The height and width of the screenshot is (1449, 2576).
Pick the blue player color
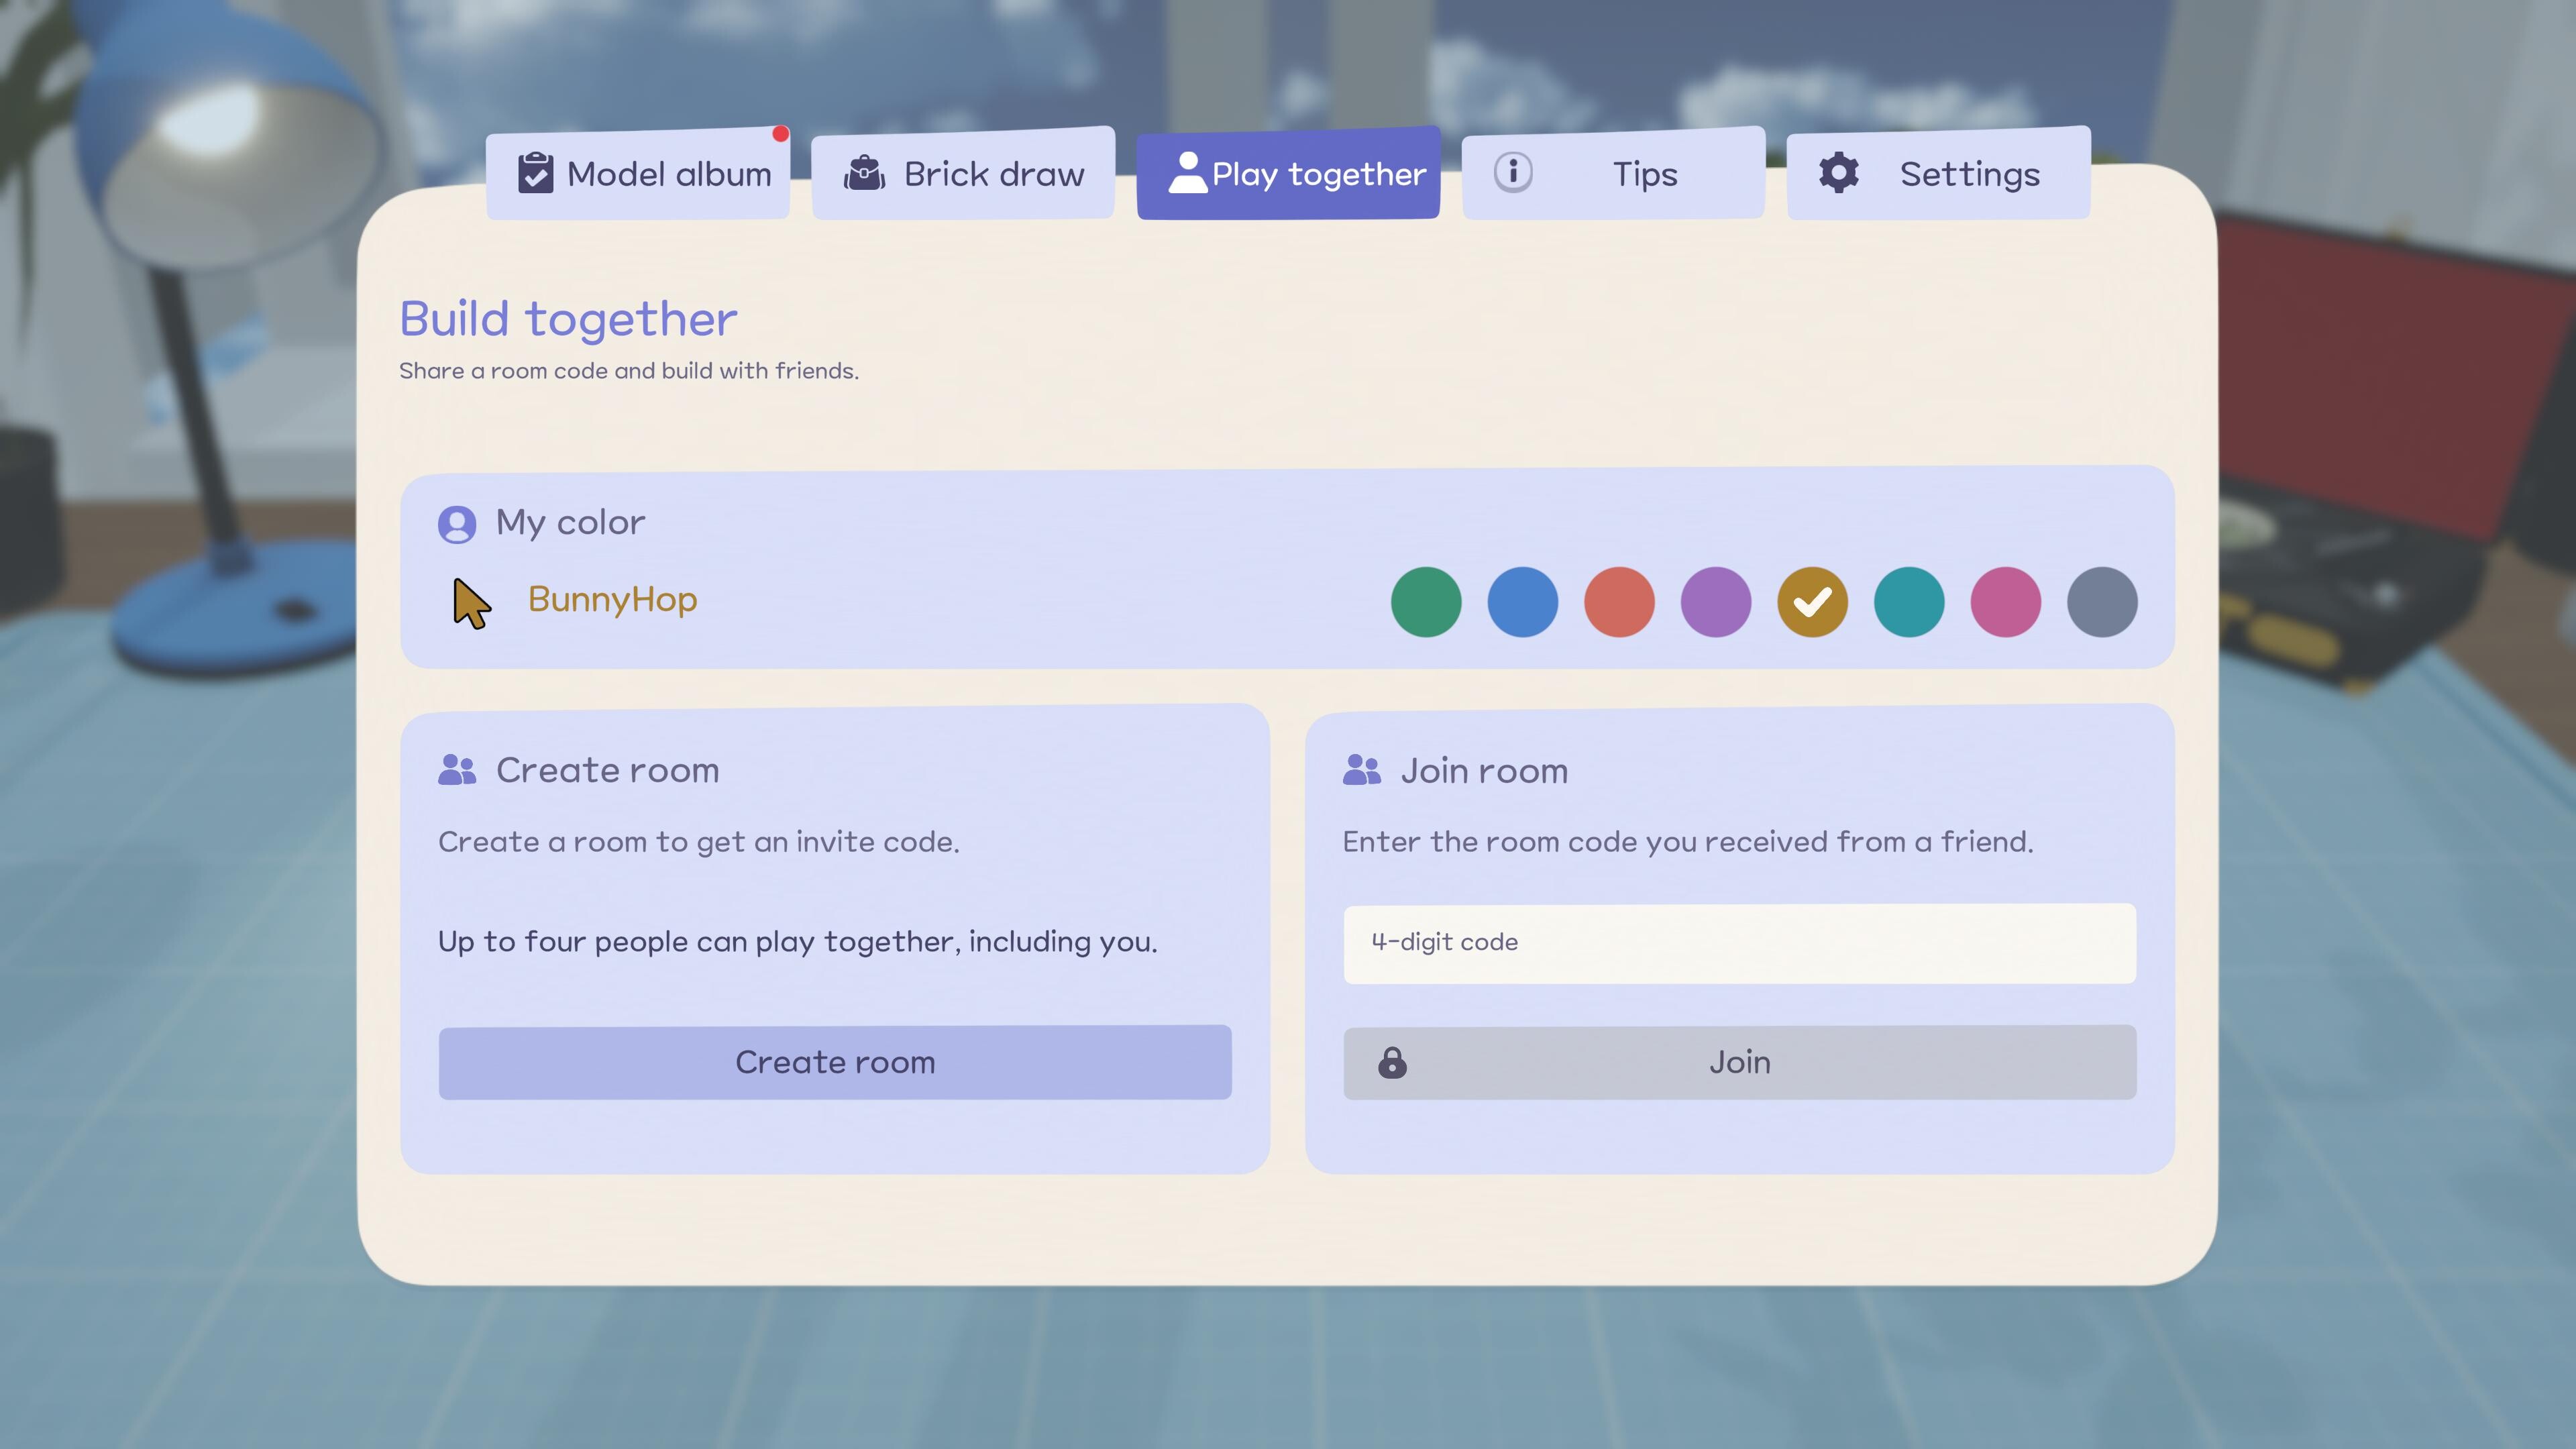pos(1523,602)
